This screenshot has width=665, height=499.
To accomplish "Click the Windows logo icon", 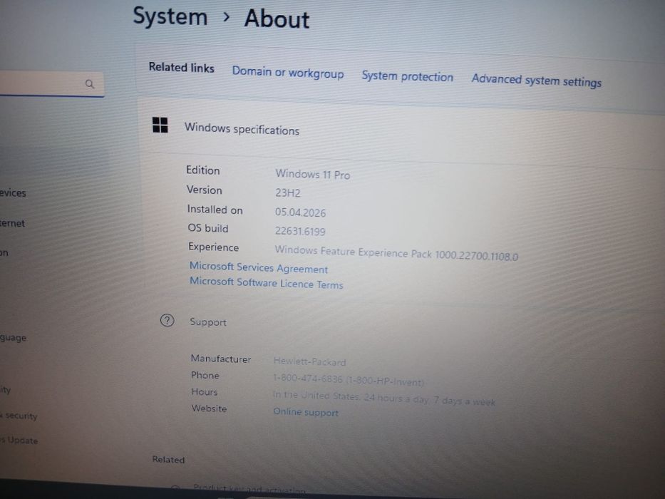I will coord(160,125).
